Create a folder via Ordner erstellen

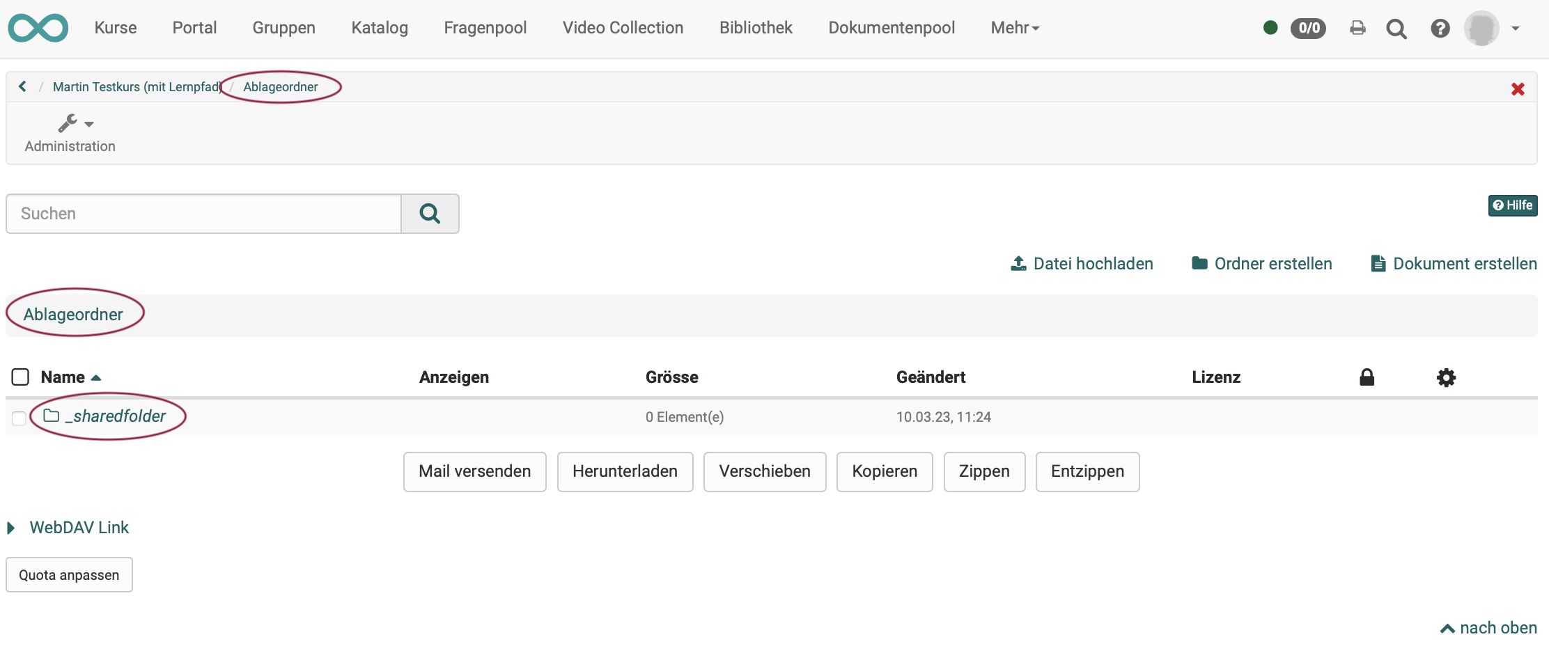tap(1261, 263)
